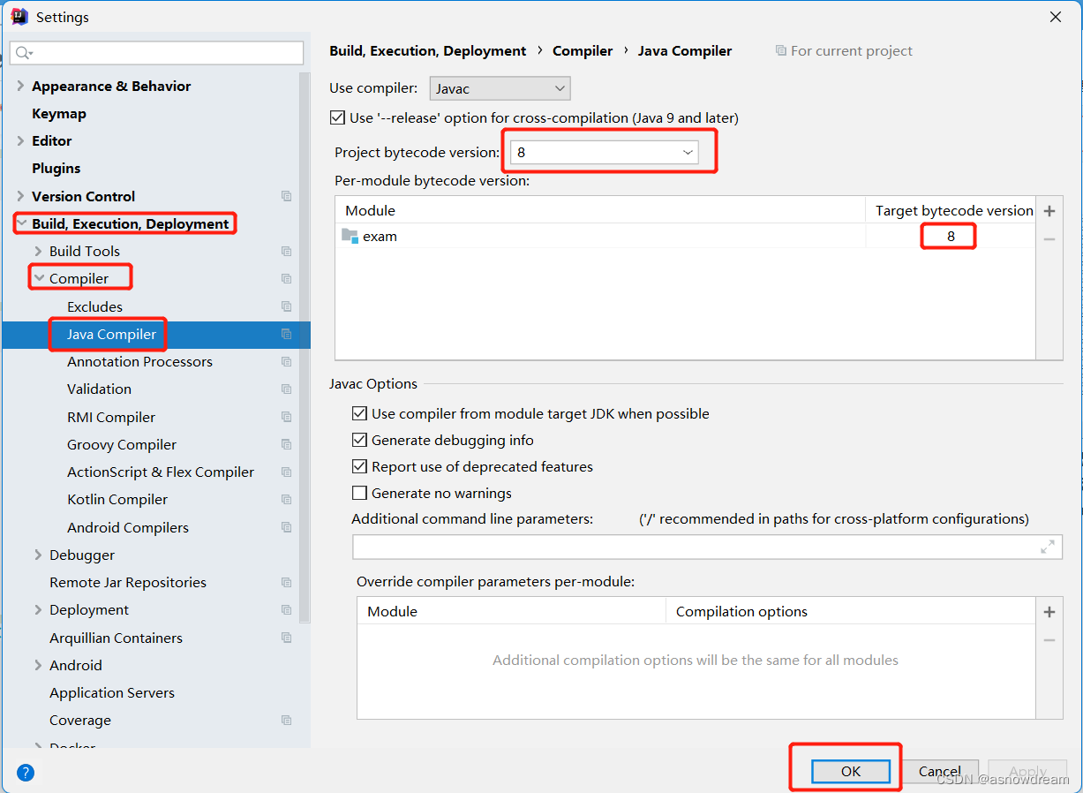Enable Generate no warnings checkbox

(x=359, y=493)
